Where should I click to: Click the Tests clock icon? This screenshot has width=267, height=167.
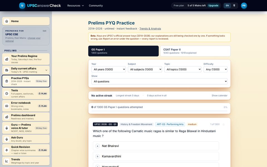point(7,94)
